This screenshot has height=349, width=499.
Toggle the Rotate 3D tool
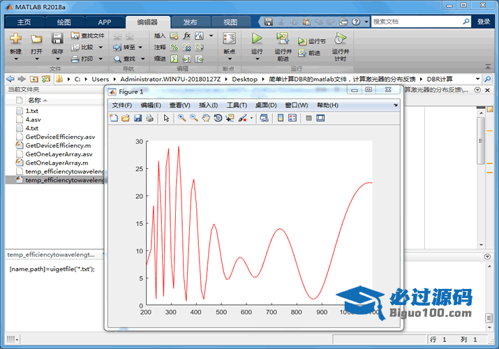tap(218, 118)
